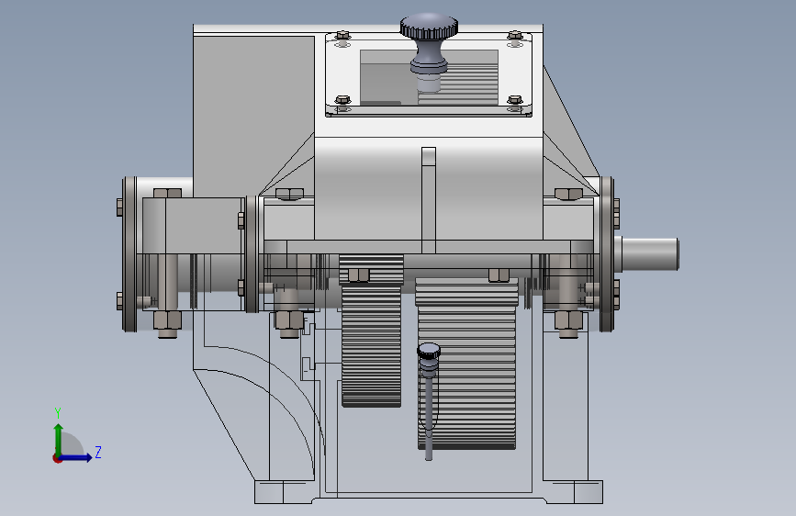Select bottom-left hex bolt on inspection cover

343,99
